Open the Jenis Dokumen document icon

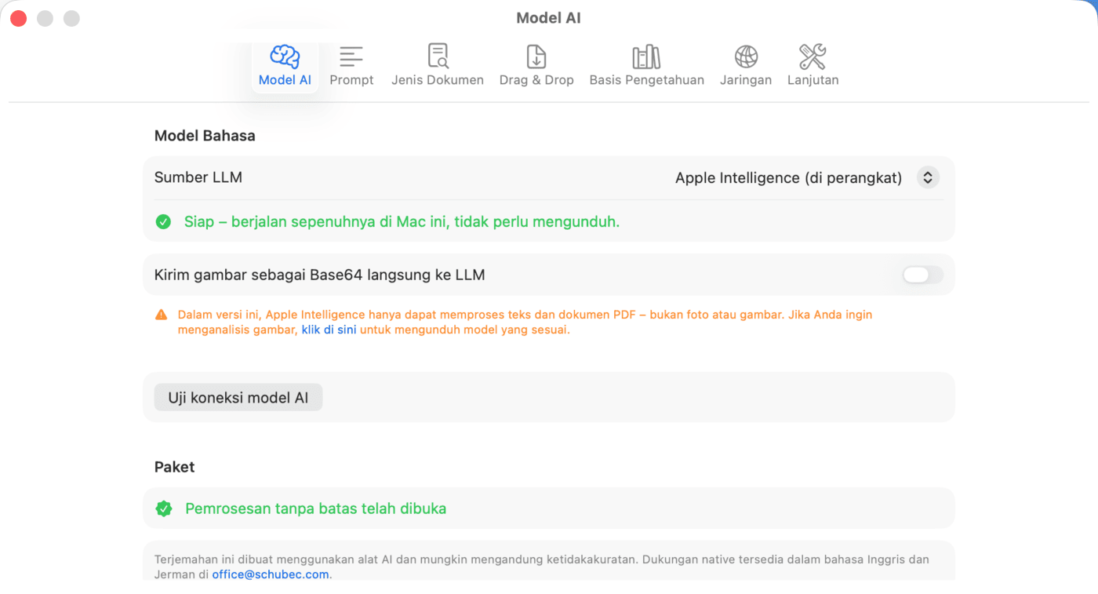[x=438, y=56]
